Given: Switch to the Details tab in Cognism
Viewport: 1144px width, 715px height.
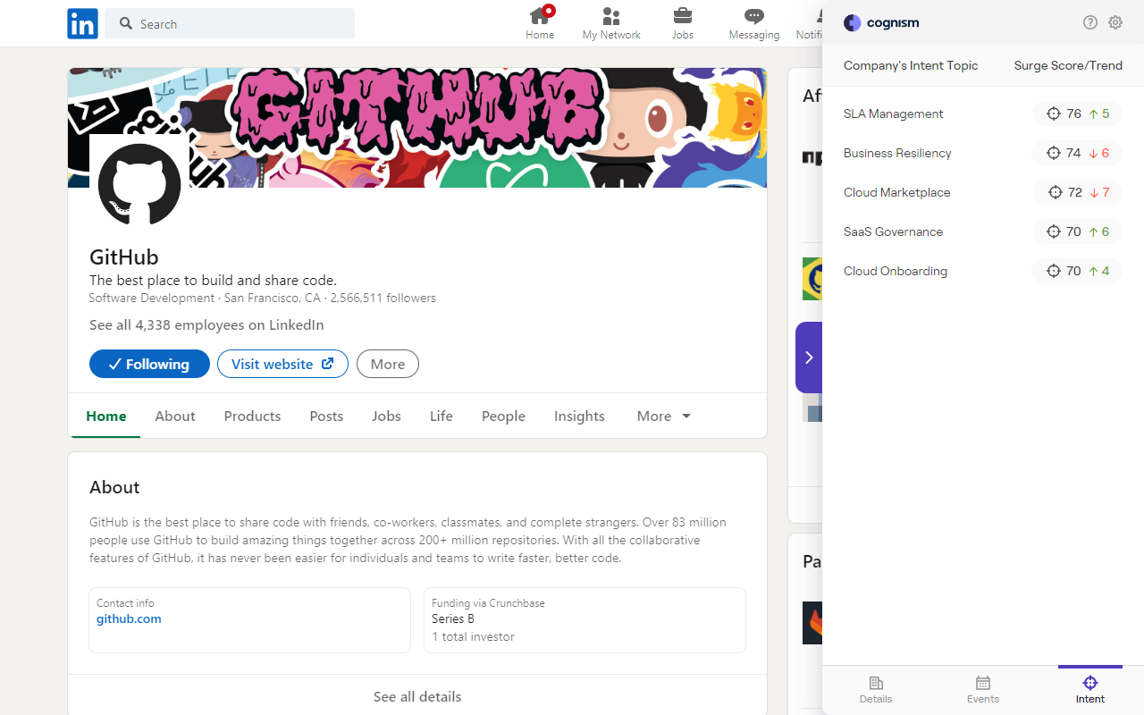Looking at the screenshot, I should point(876,690).
